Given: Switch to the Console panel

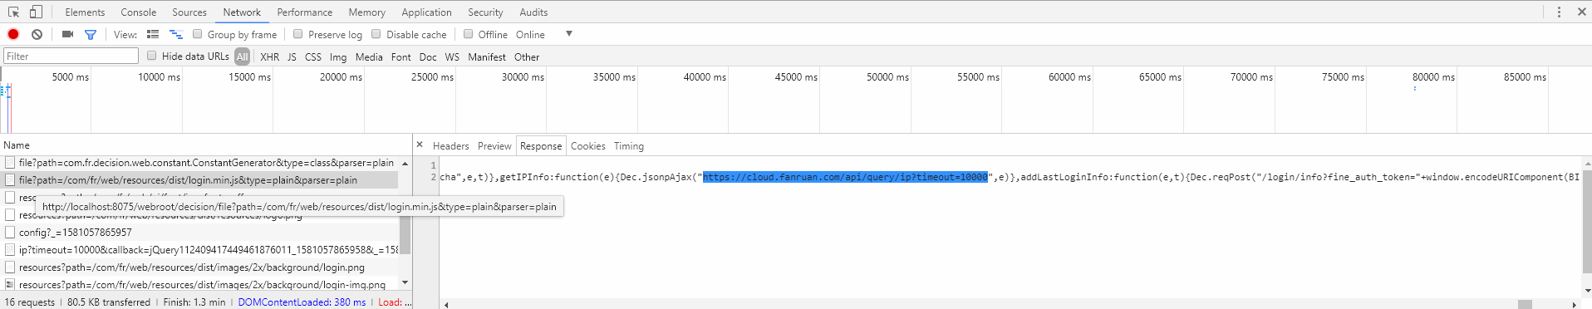Looking at the screenshot, I should click(138, 12).
